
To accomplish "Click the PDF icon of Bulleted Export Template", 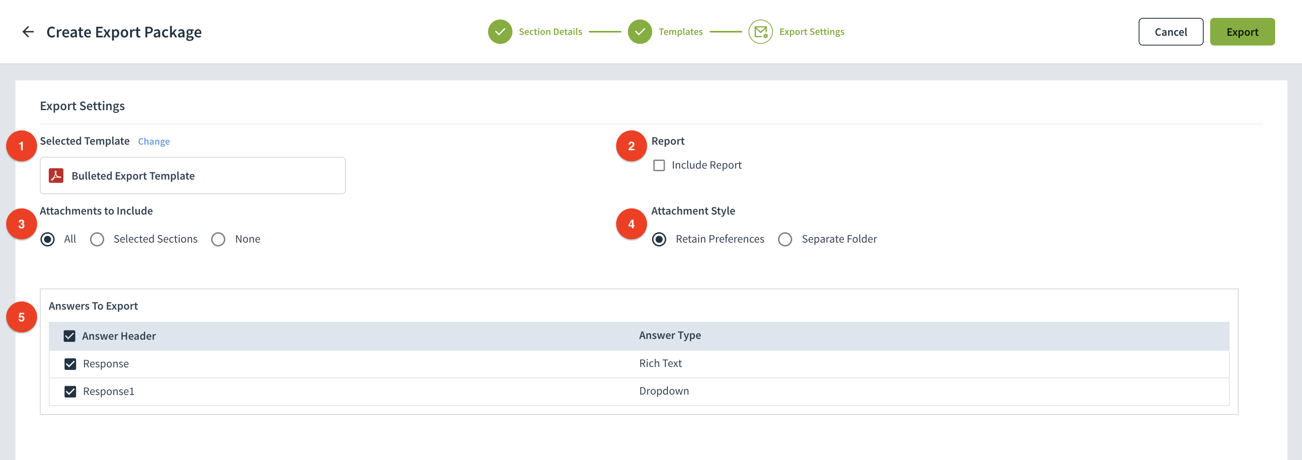I will (56, 176).
